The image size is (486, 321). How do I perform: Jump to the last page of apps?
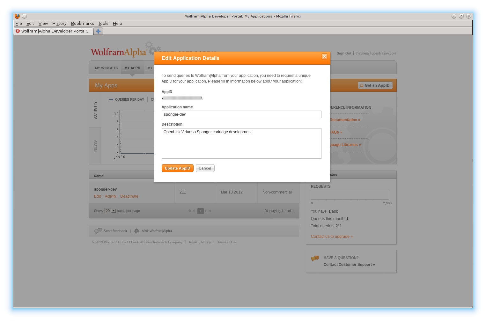click(x=210, y=211)
